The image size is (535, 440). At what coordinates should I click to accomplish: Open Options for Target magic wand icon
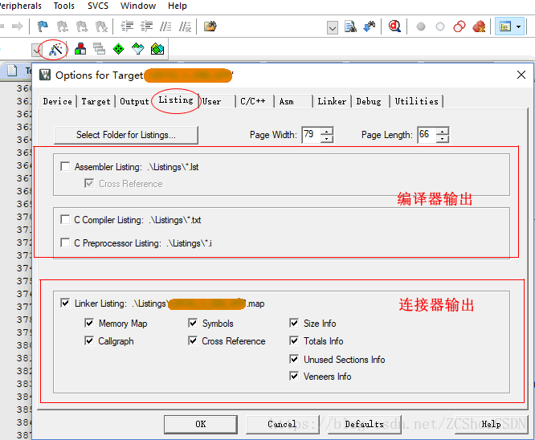click(x=55, y=50)
